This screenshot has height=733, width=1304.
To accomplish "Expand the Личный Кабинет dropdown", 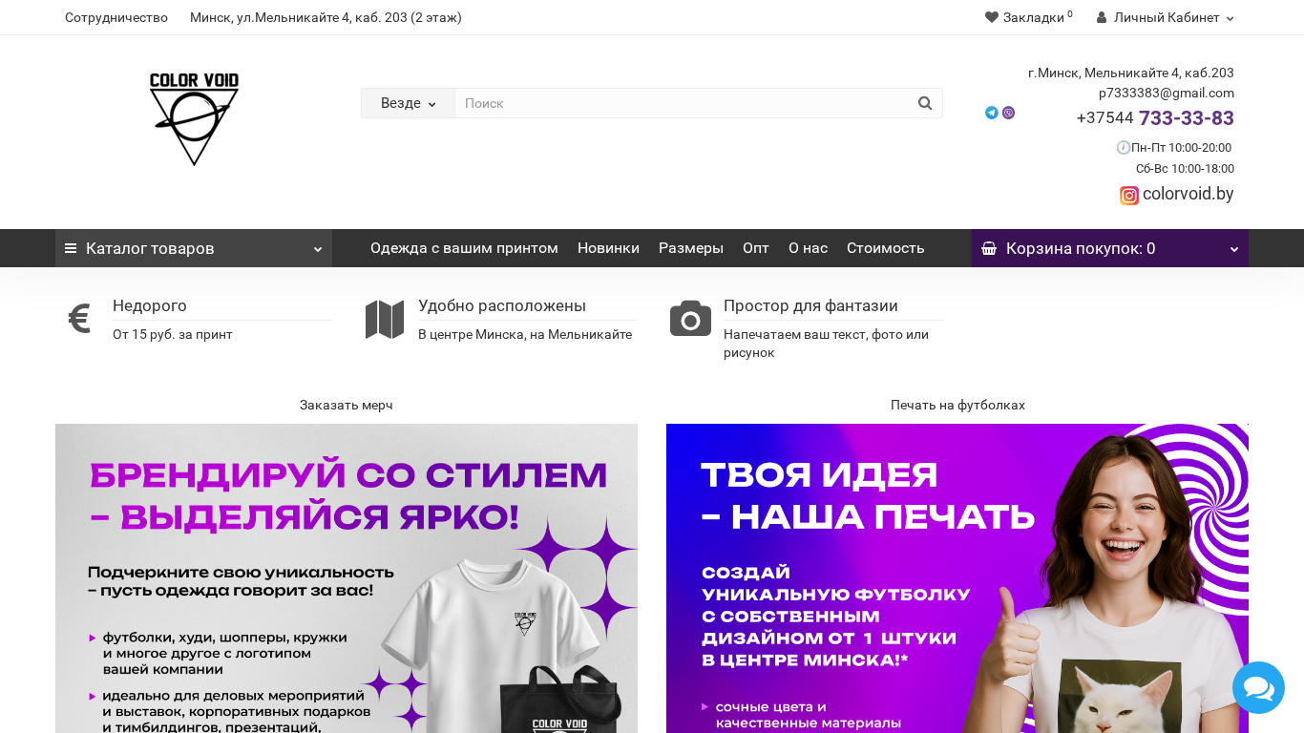I will coord(1166,17).
